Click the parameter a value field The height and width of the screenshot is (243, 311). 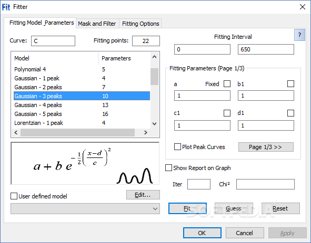click(202, 96)
